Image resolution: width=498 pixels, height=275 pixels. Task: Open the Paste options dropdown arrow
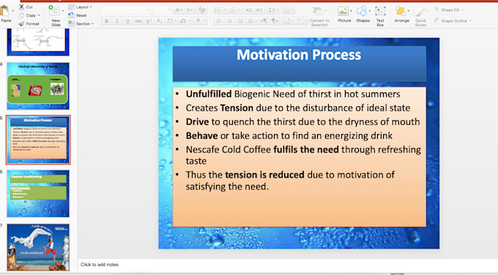point(13,11)
